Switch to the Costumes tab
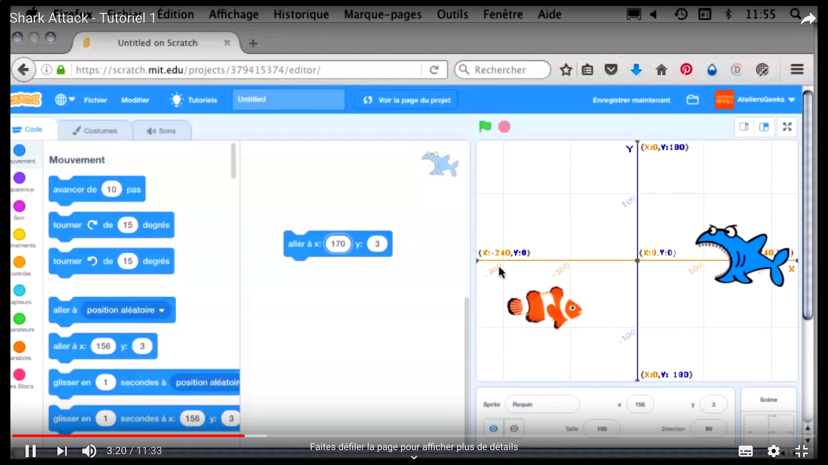 click(x=95, y=131)
